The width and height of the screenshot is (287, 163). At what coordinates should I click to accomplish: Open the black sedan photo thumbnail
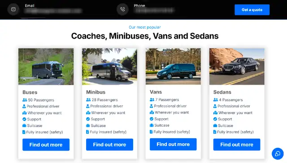pyautogui.click(x=237, y=67)
